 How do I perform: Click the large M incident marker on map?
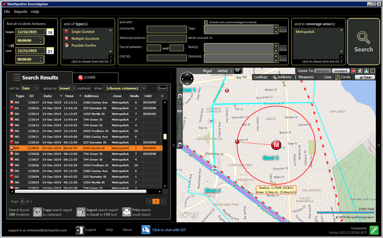(x=276, y=145)
